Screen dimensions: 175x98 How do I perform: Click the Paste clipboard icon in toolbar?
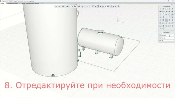93,7
